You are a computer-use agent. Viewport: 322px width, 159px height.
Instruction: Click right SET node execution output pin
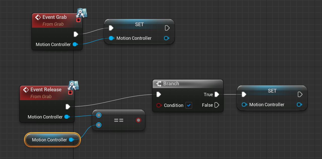(300, 94)
